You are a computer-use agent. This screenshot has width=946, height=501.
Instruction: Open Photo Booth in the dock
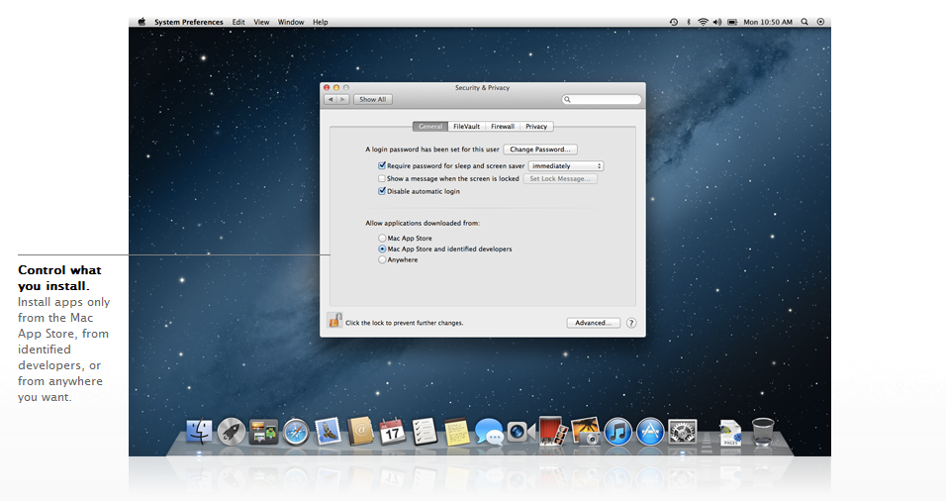pyautogui.click(x=553, y=431)
